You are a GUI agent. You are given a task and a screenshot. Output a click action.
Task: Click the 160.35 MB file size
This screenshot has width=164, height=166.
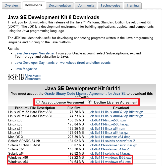pos(76,120)
